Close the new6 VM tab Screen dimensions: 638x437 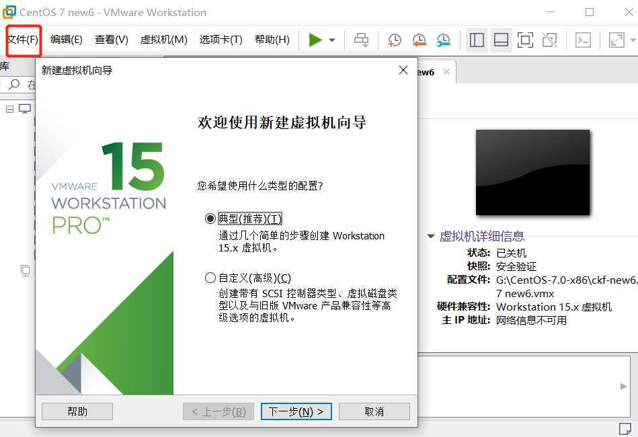(x=446, y=72)
